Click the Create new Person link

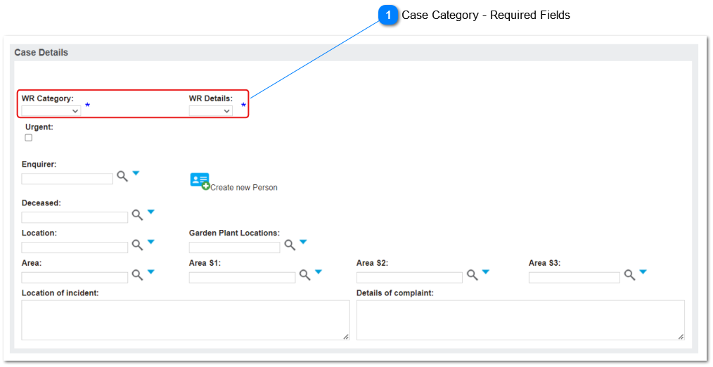pos(244,187)
